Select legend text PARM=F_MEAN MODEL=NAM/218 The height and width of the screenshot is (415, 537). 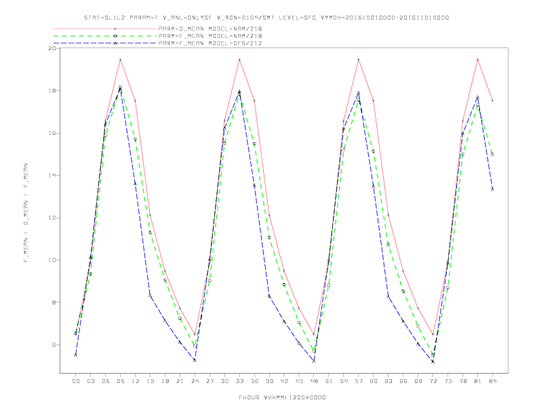tap(210, 36)
